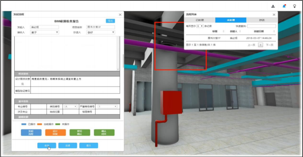The width and height of the screenshot is (303, 157).
Task: Click the download icon in top bar
Action: pyautogui.click(x=273, y=6)
